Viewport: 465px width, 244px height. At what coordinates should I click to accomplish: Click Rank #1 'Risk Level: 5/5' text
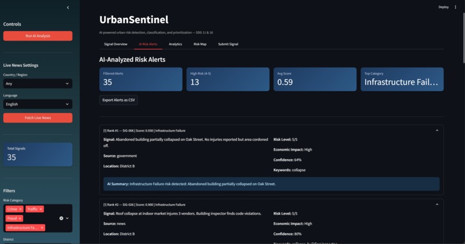click(285, 140)
